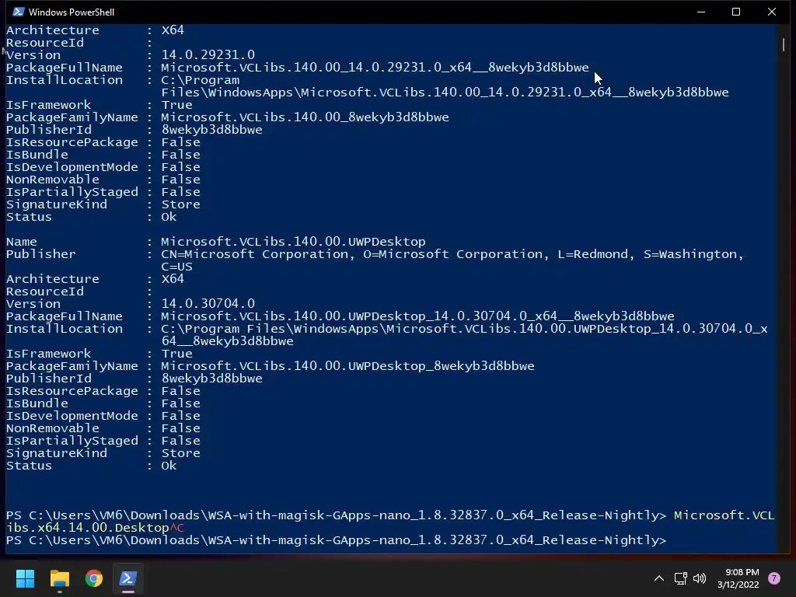Open the notification badge showing 7
This screenshot has width=796, height=597.
click(x=773, y=578)
